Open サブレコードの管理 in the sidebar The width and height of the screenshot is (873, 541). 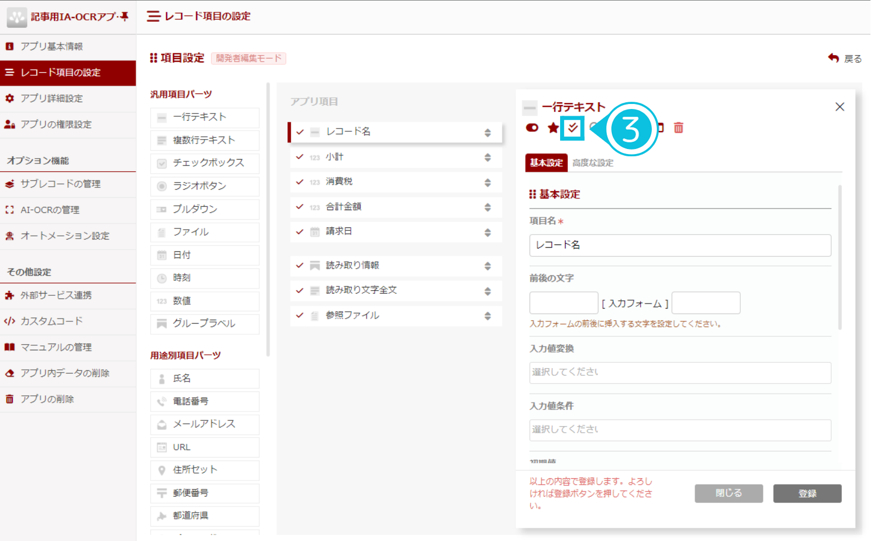68,184
